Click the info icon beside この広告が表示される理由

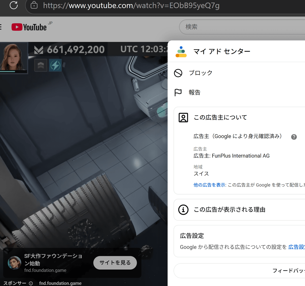coord(183,210)
